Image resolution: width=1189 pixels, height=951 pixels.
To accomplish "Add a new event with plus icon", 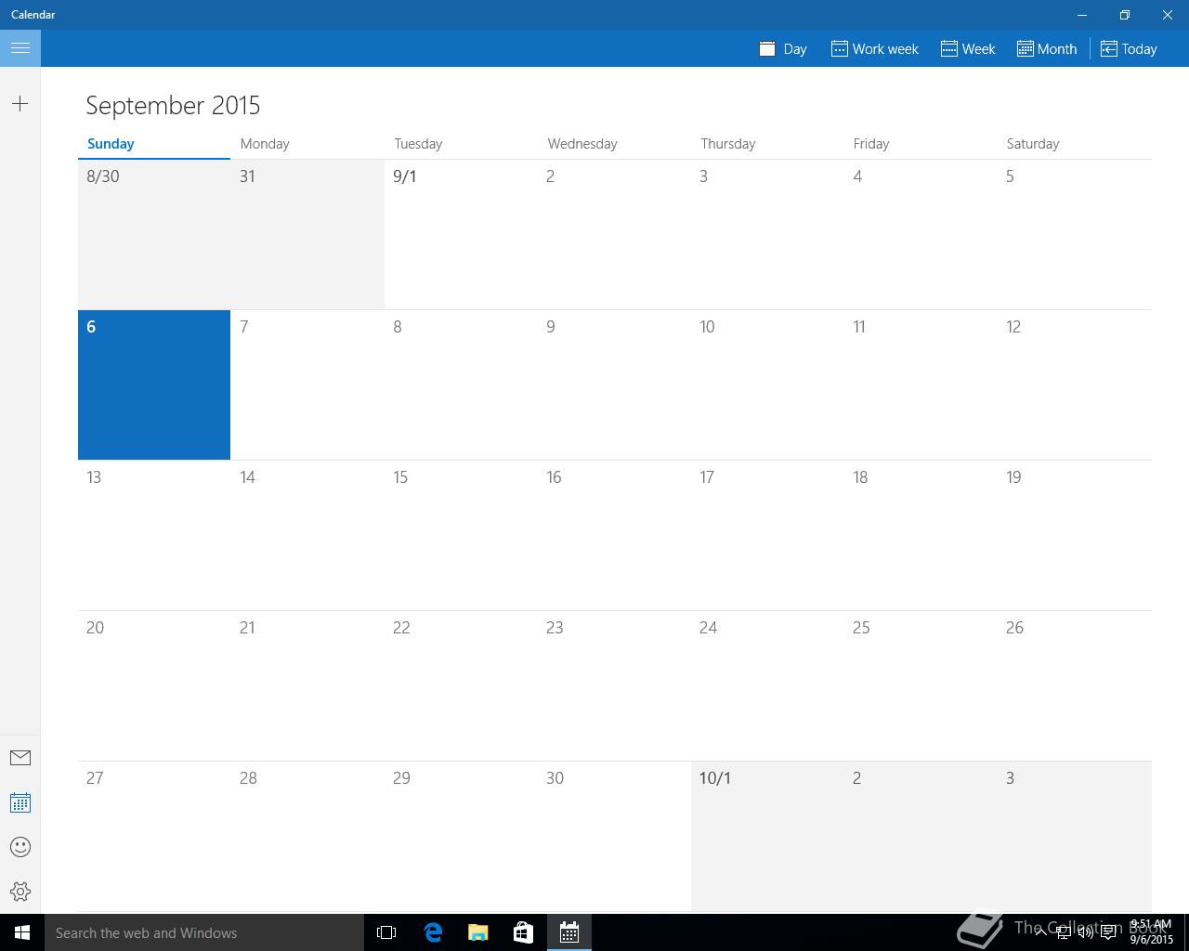I will [20, 104].
